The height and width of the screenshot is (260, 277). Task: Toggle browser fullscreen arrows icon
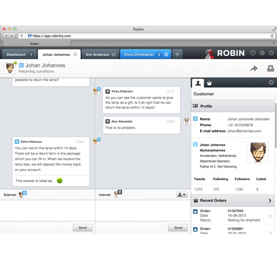point(274,29)
